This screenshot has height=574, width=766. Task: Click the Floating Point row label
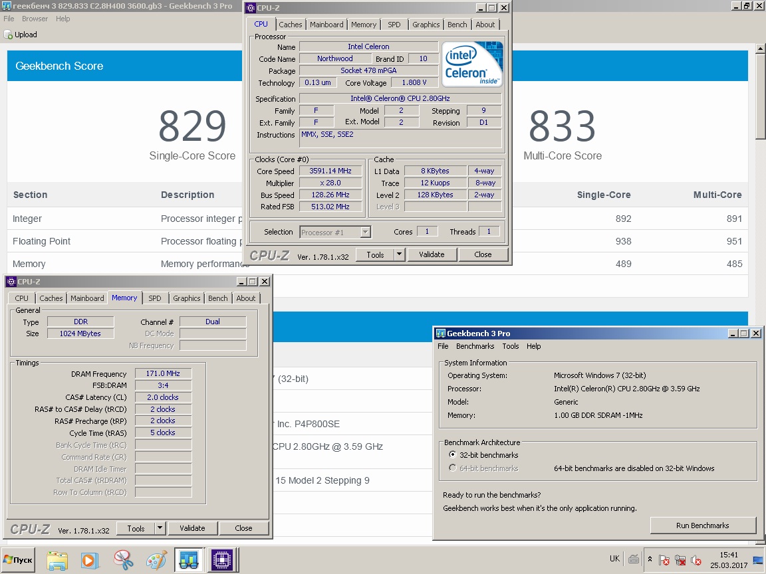[41, 241]
